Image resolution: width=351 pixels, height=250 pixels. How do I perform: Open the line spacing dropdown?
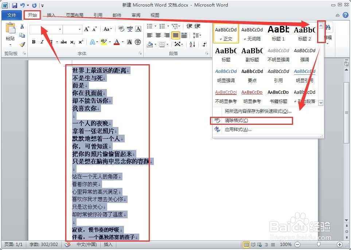197,35
